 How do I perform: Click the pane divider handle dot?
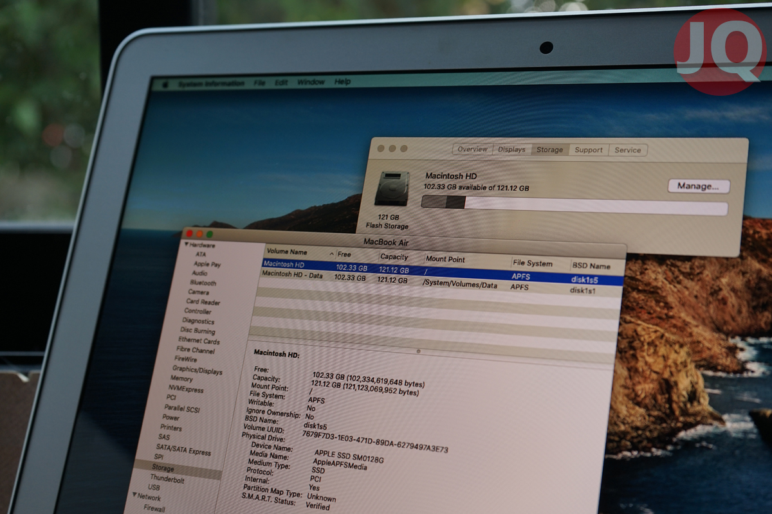pyautogui.click(x=419, y=351)
